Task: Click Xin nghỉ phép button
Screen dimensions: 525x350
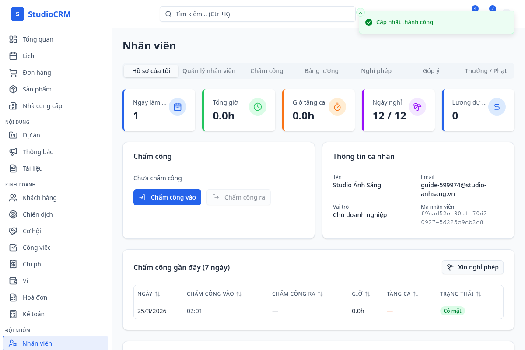Action: point(472,267)
